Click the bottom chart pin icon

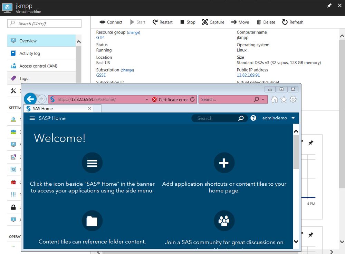[311, 235]
